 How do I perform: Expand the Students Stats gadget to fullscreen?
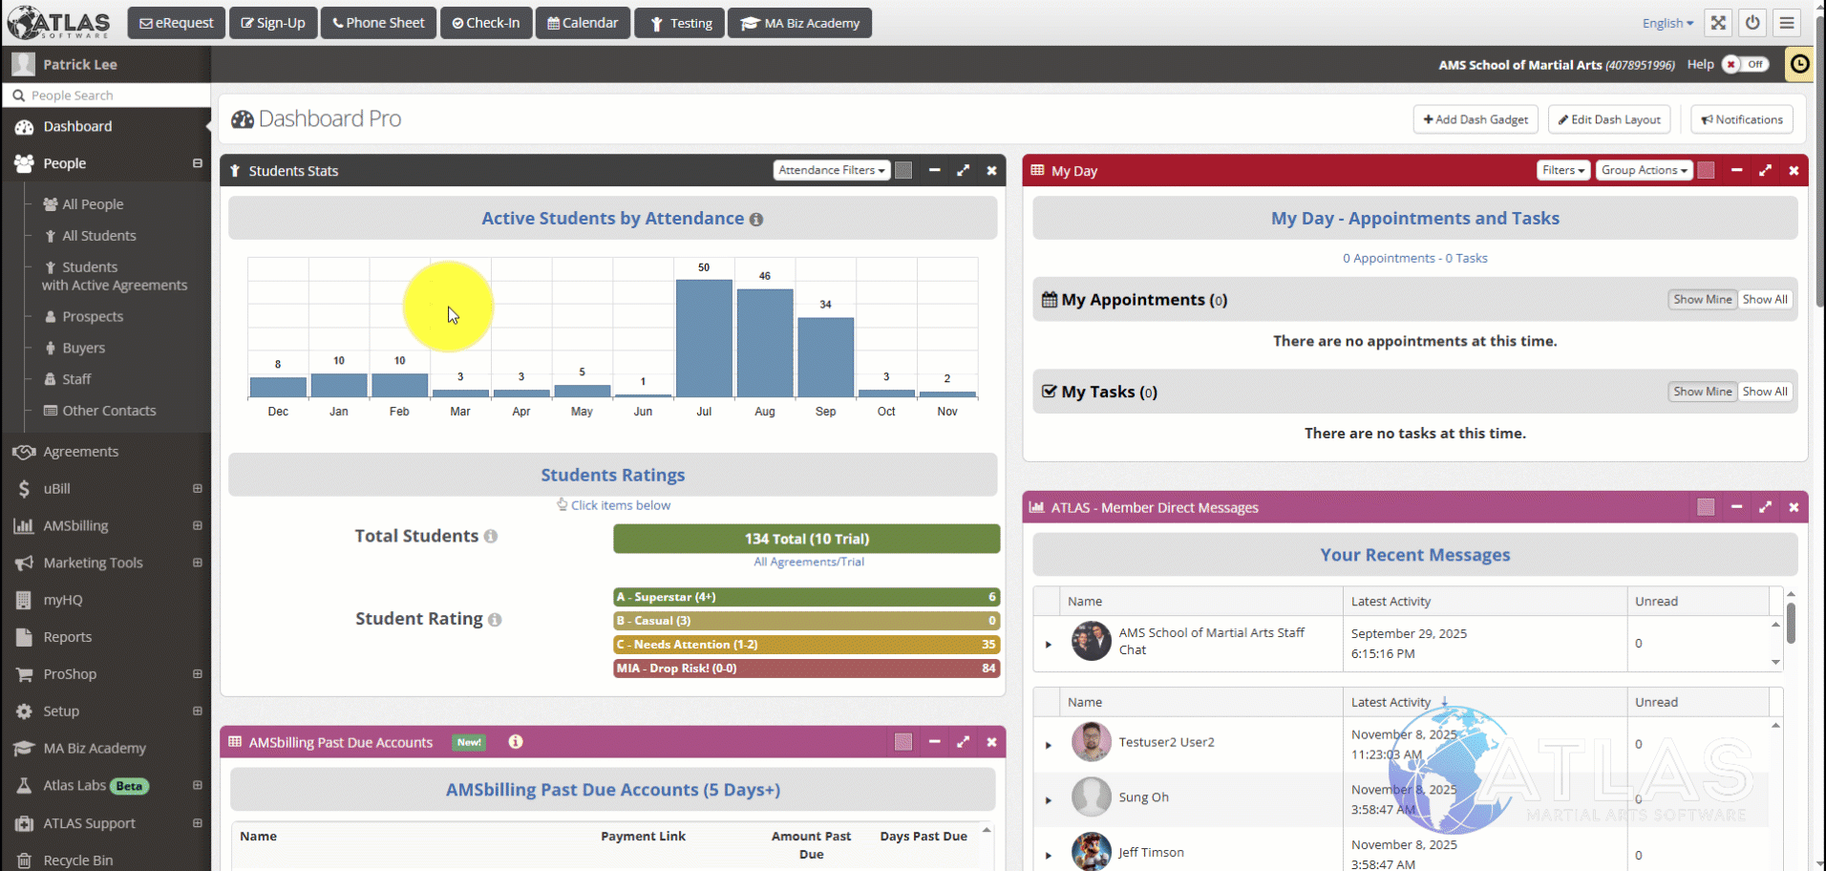point(963,170)
